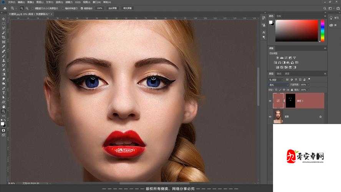Select the Horizontal Type tool
341x192 pixels.
coord(3,93)
